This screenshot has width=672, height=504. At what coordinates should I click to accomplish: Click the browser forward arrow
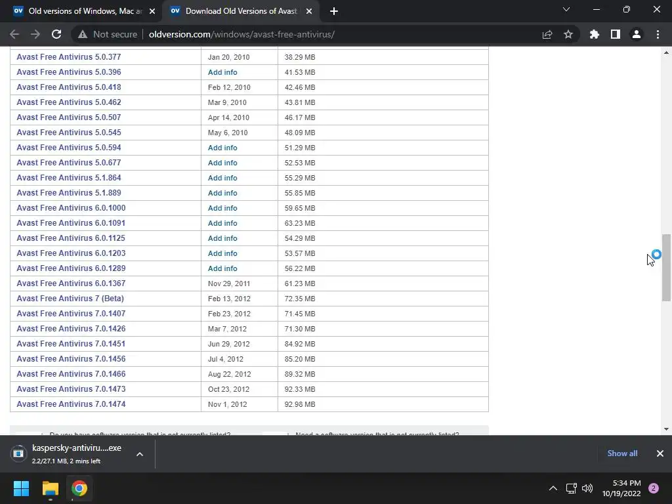[35, 34]
